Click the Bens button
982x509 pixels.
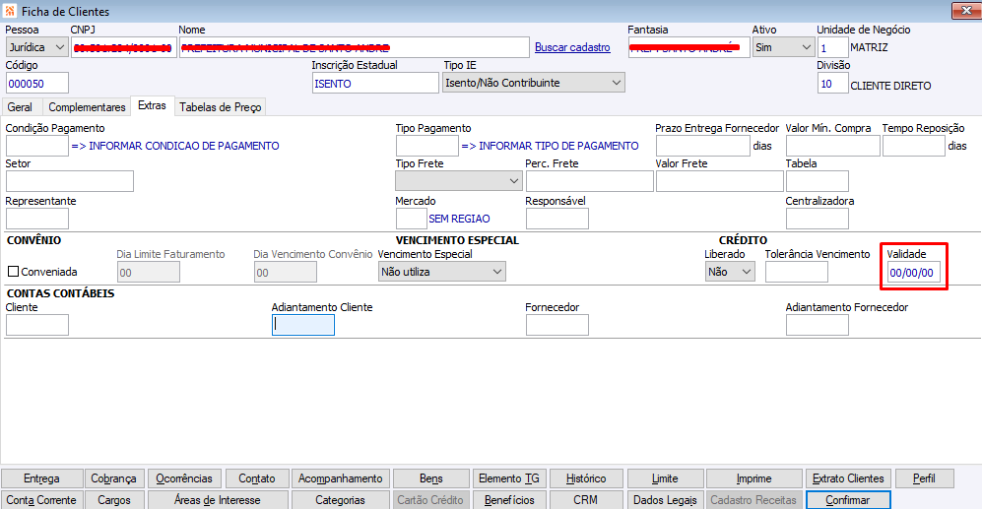pos(430,478)
